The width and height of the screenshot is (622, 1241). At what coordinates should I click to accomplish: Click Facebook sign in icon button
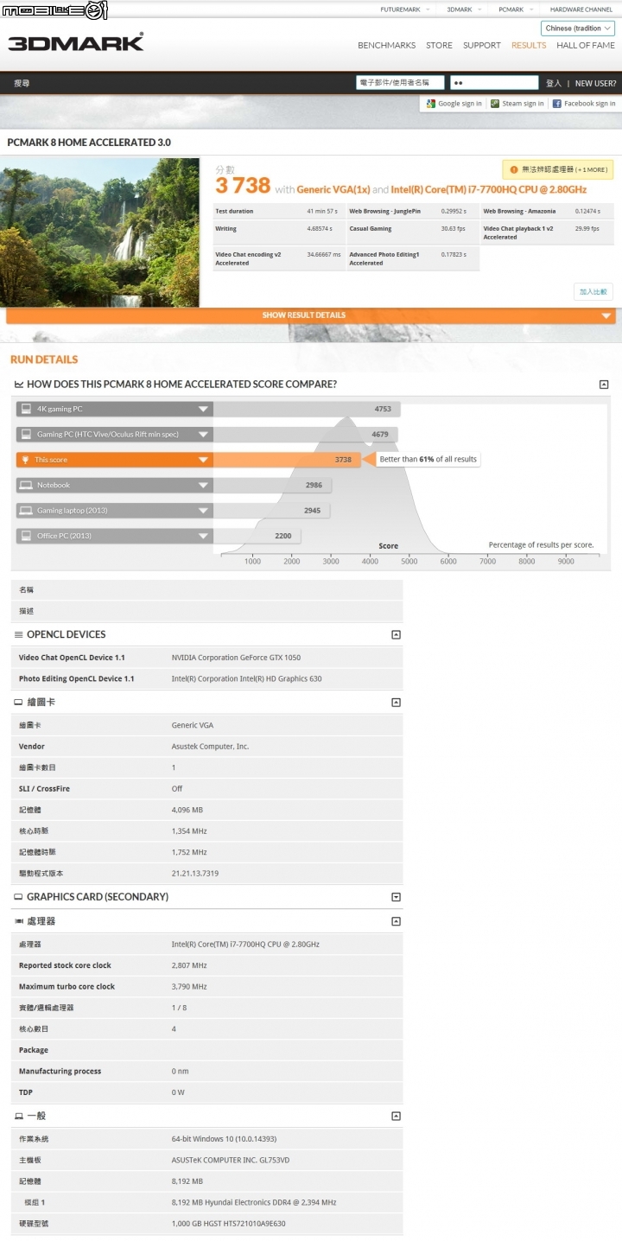click(x=557, y=104)
